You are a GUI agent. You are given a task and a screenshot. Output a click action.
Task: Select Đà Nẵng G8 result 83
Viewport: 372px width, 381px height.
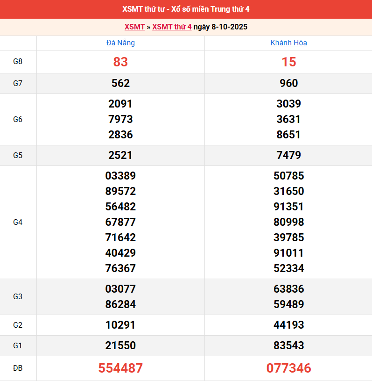(120, 62)
